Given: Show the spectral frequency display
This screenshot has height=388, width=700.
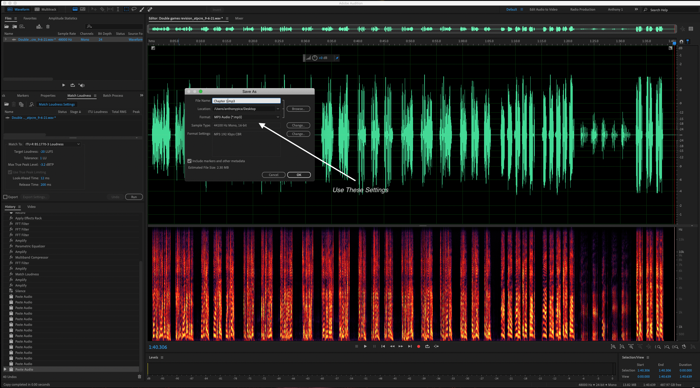Looking at the screenshot, I should coord(83,9).
